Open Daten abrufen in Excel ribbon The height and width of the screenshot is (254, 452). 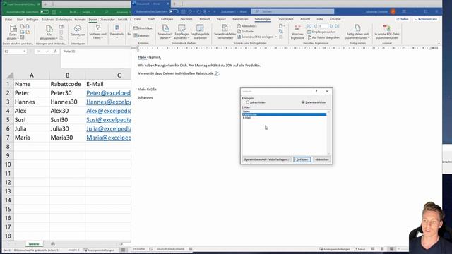point(13,32)
